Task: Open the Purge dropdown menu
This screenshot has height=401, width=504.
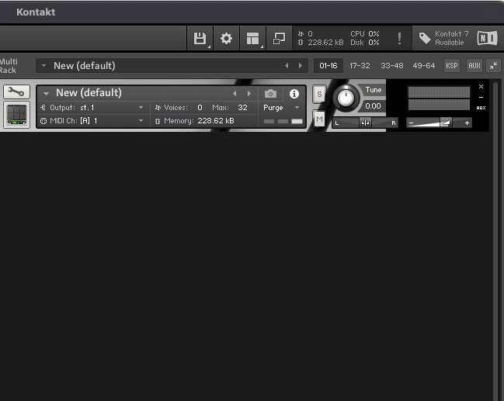Action: (x=281, y=108)
